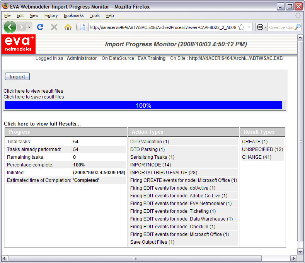
Task: Click the Creative Commons search engine icon
Action: (260, 27)
